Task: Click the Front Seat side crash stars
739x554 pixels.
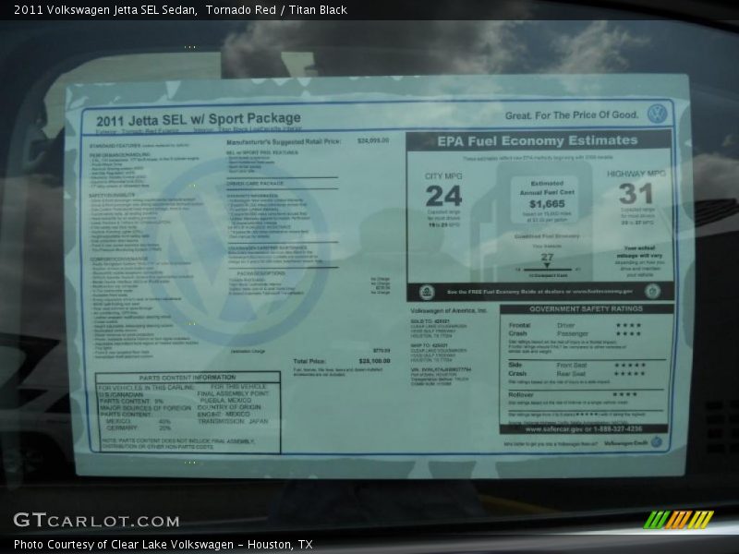Action: pos(630,365)
